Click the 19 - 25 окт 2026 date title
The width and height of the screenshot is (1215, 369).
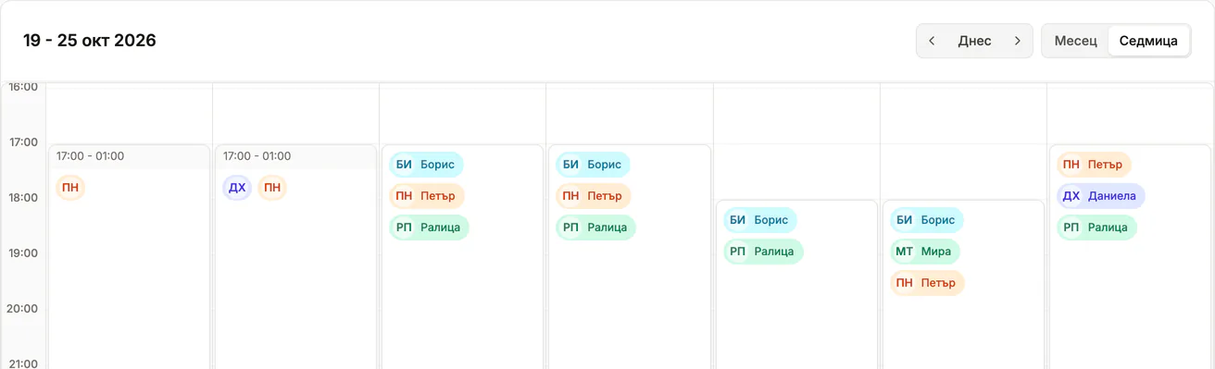90,41
